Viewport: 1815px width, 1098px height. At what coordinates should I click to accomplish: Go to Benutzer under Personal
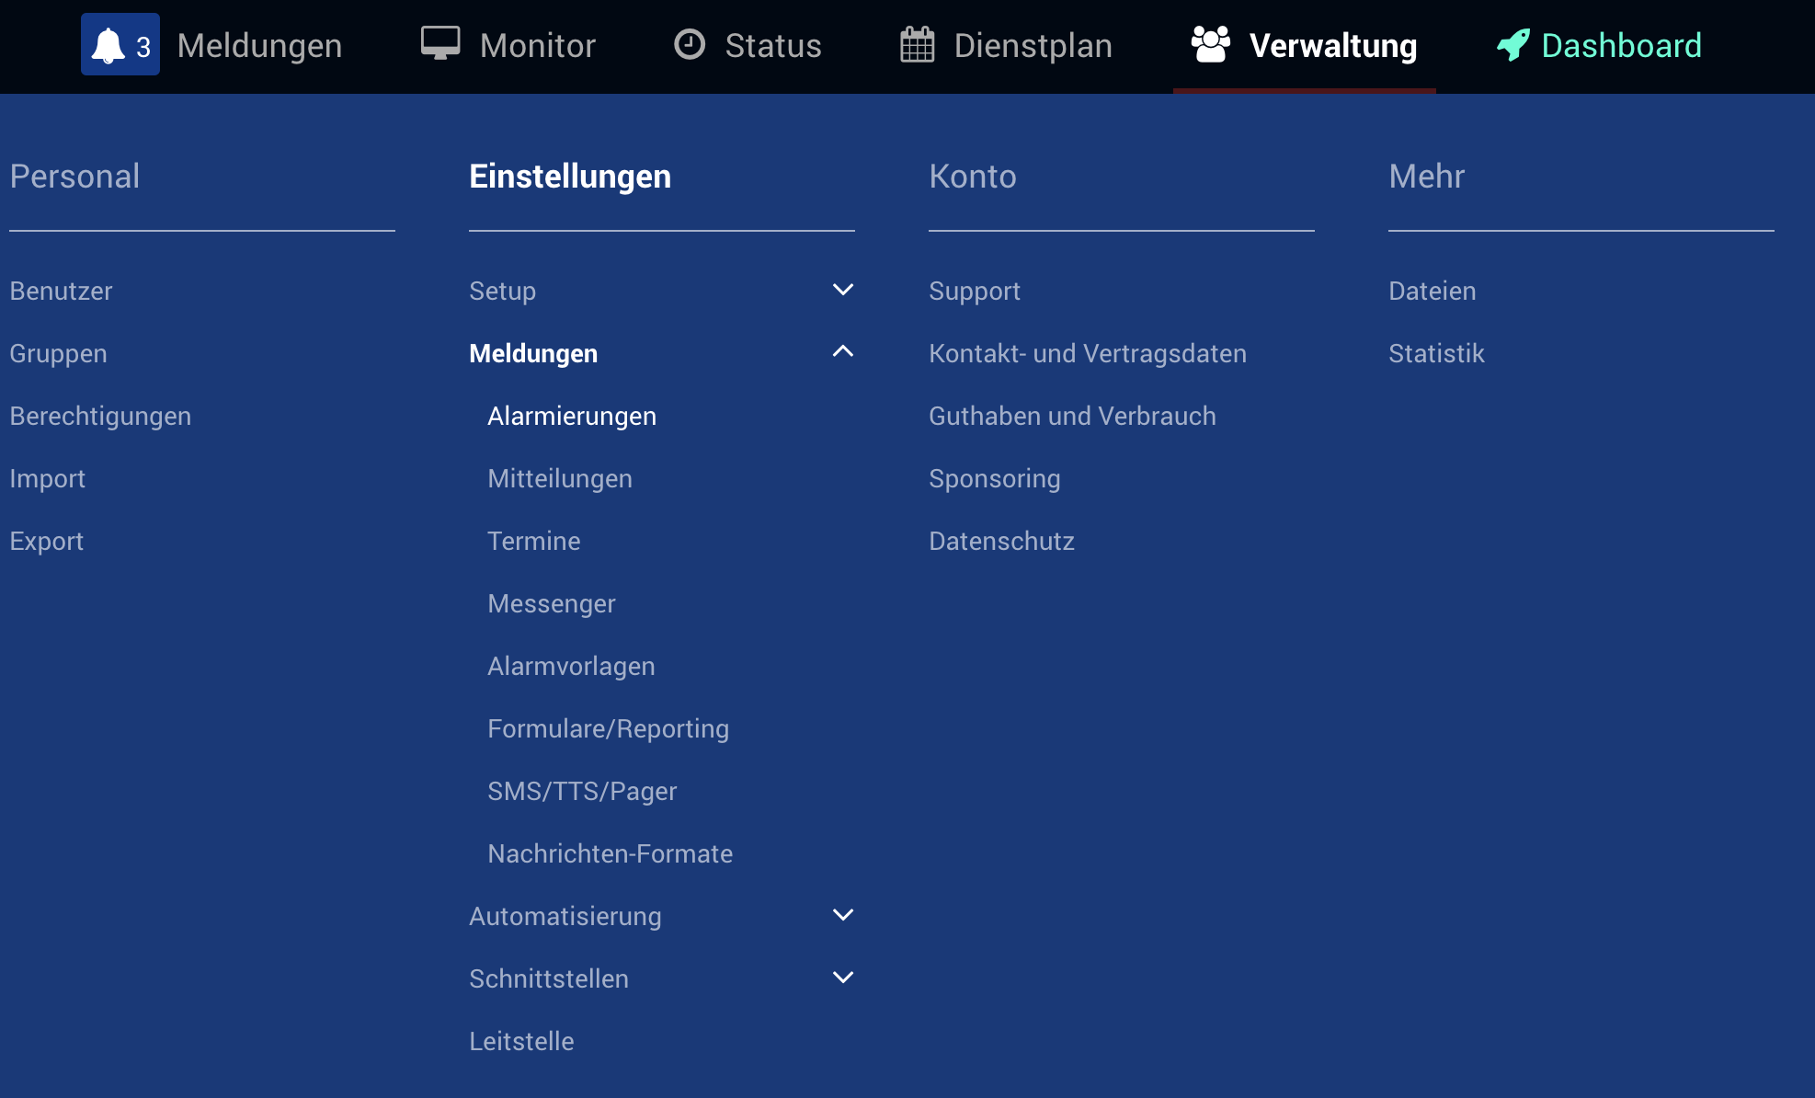point(61,291)
